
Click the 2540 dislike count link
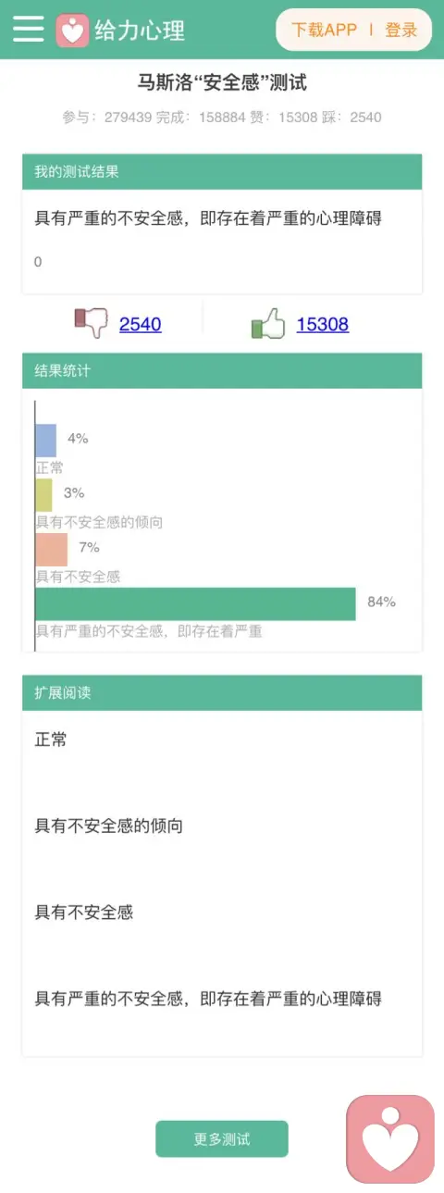(141, 324)
